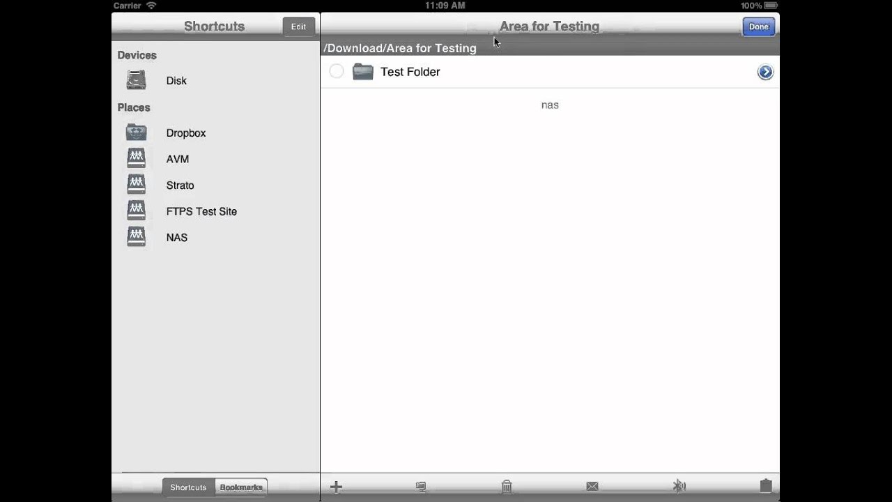892x502 pixels.
Task: Click the FTPS Test Site server icon
Action: (x=137, y=211)
